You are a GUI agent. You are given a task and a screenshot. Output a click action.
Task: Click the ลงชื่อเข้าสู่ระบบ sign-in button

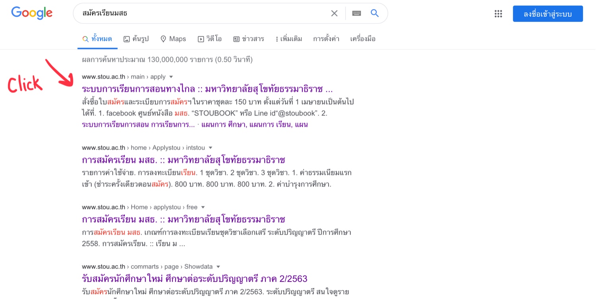548,14
